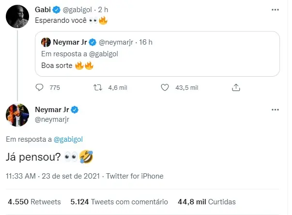Share Gabi's tweet with the share icon
292x215 pixels.
click(236, 88)
